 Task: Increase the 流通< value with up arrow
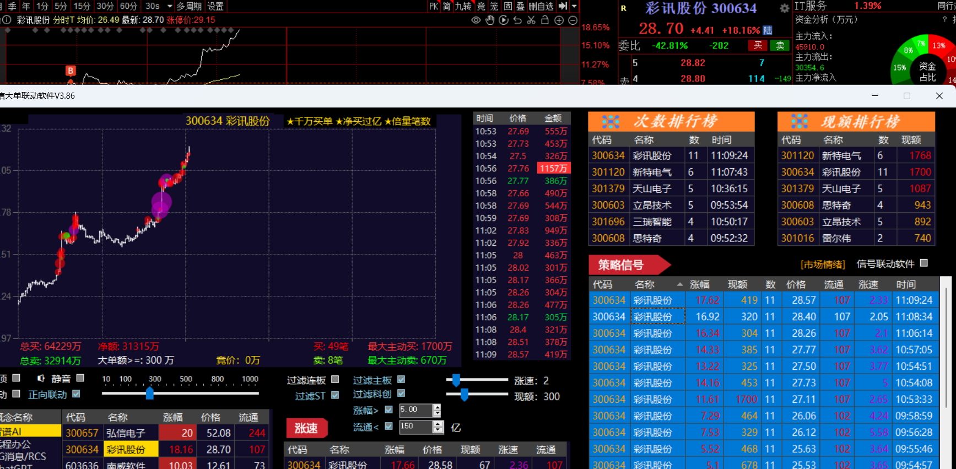(438, 424)
